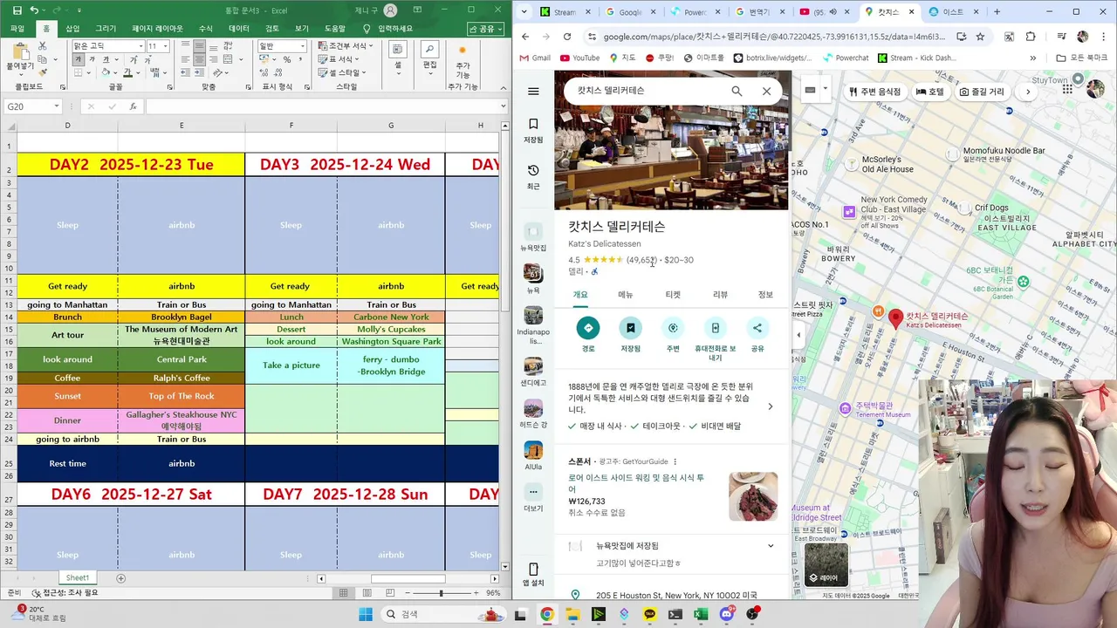Open Excel's 삽입 ribbon tab
The image size is (1117, 628).
[x=72, y=29]
